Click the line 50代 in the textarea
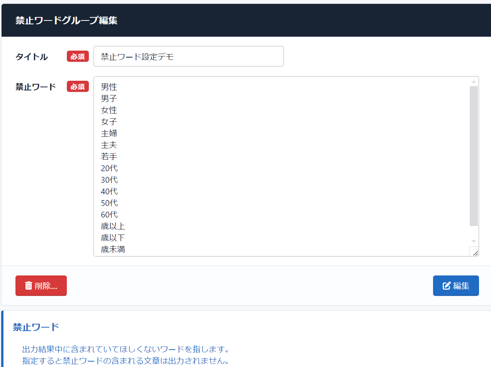The height and width of the screenshot is (367, 491). pos(109,203)
